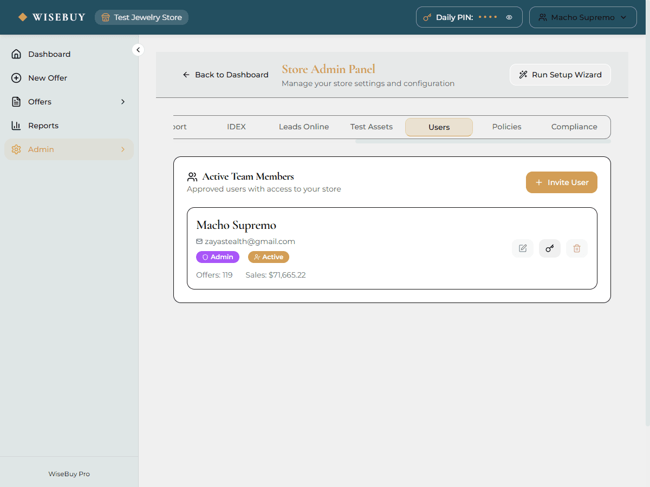Click the Run Setup Wizard wand icon
The image size is (650, 487).
click(x=523, y=74)
